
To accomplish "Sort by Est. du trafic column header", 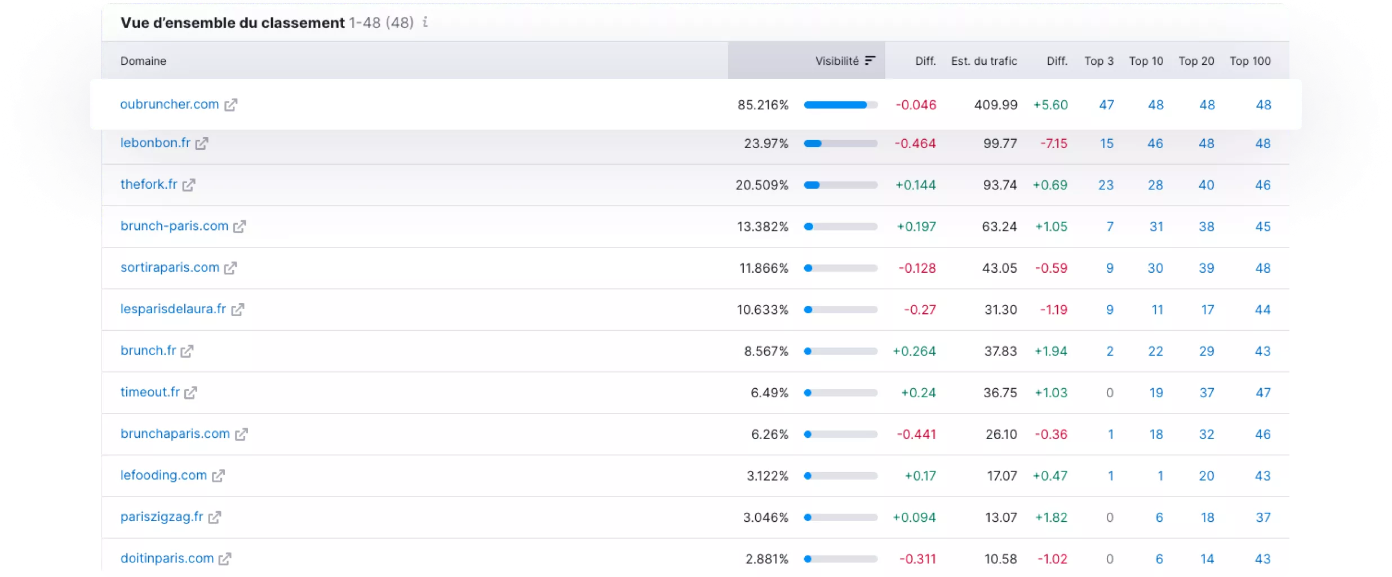I will pos(983,61).
